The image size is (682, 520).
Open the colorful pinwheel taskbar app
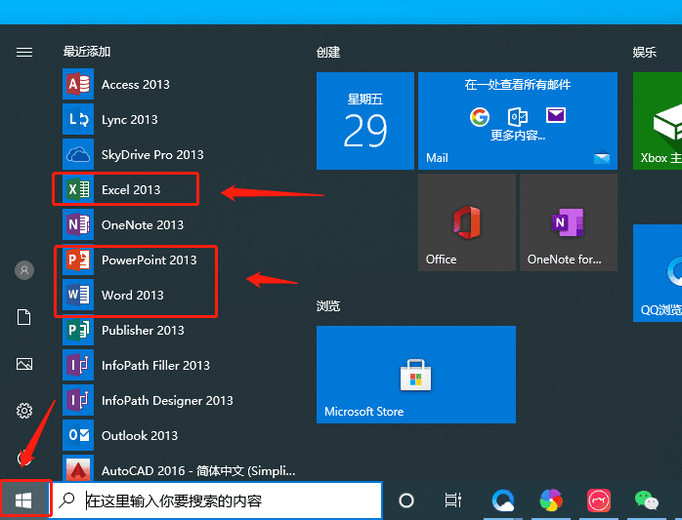(x=551, y=500)
